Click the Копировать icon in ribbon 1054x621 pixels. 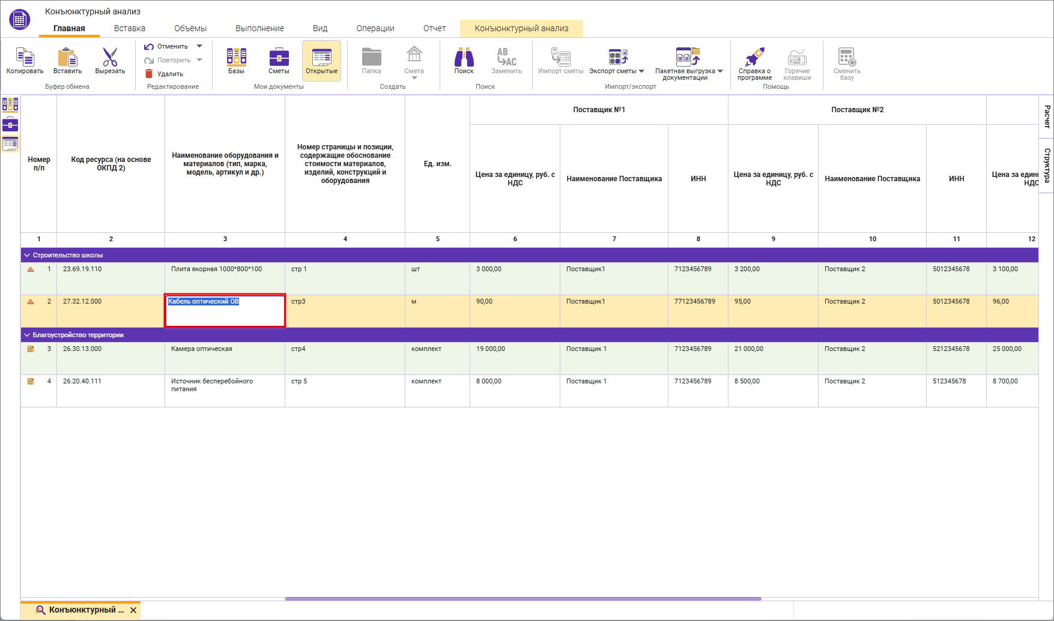click(25, 57)
